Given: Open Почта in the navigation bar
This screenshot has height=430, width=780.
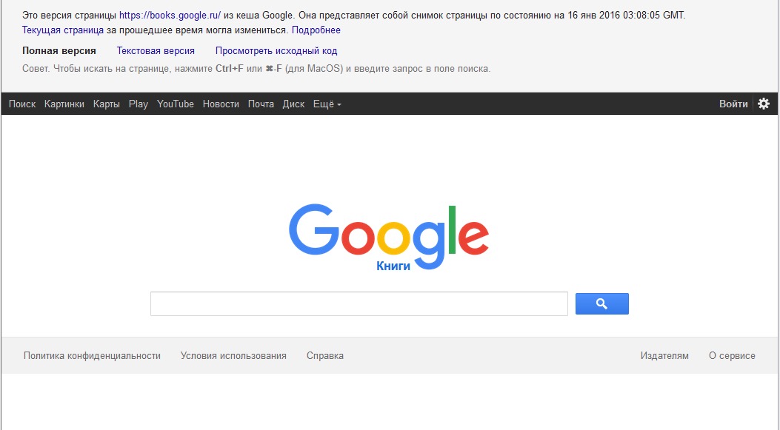Looking at the screenshot, I should click(x=261, y=104).
